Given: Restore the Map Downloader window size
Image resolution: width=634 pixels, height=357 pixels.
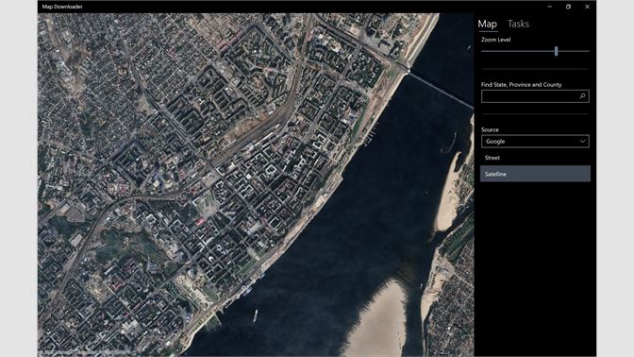Looking at the screenshot, I should pos(568,7).
